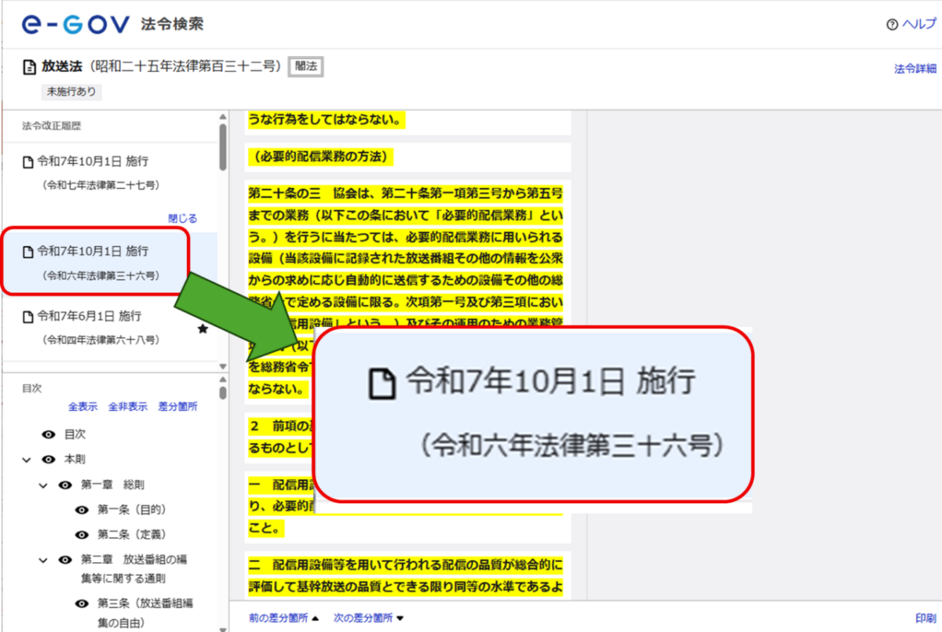The height and width of the screenshot is (632, 942).
Task: Click the 印刷 link
Action: [926, 617]
